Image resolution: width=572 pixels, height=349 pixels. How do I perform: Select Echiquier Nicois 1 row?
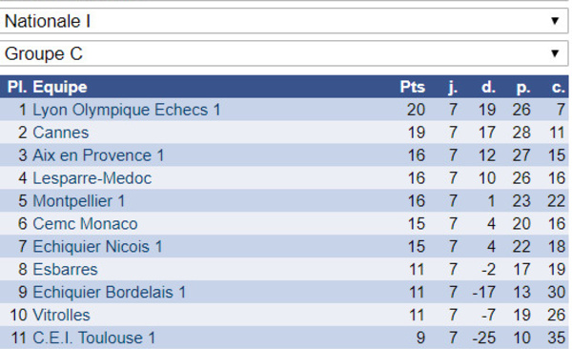click(x=284, y=246)
